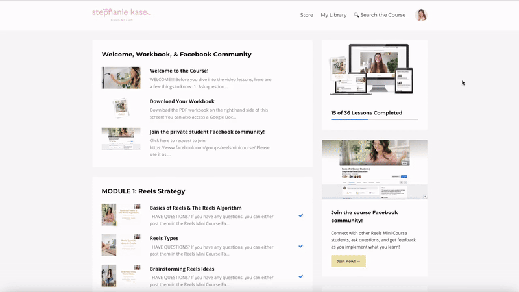
Task: Open Join the private student Facebook community lesson
Action: (207, 132)
